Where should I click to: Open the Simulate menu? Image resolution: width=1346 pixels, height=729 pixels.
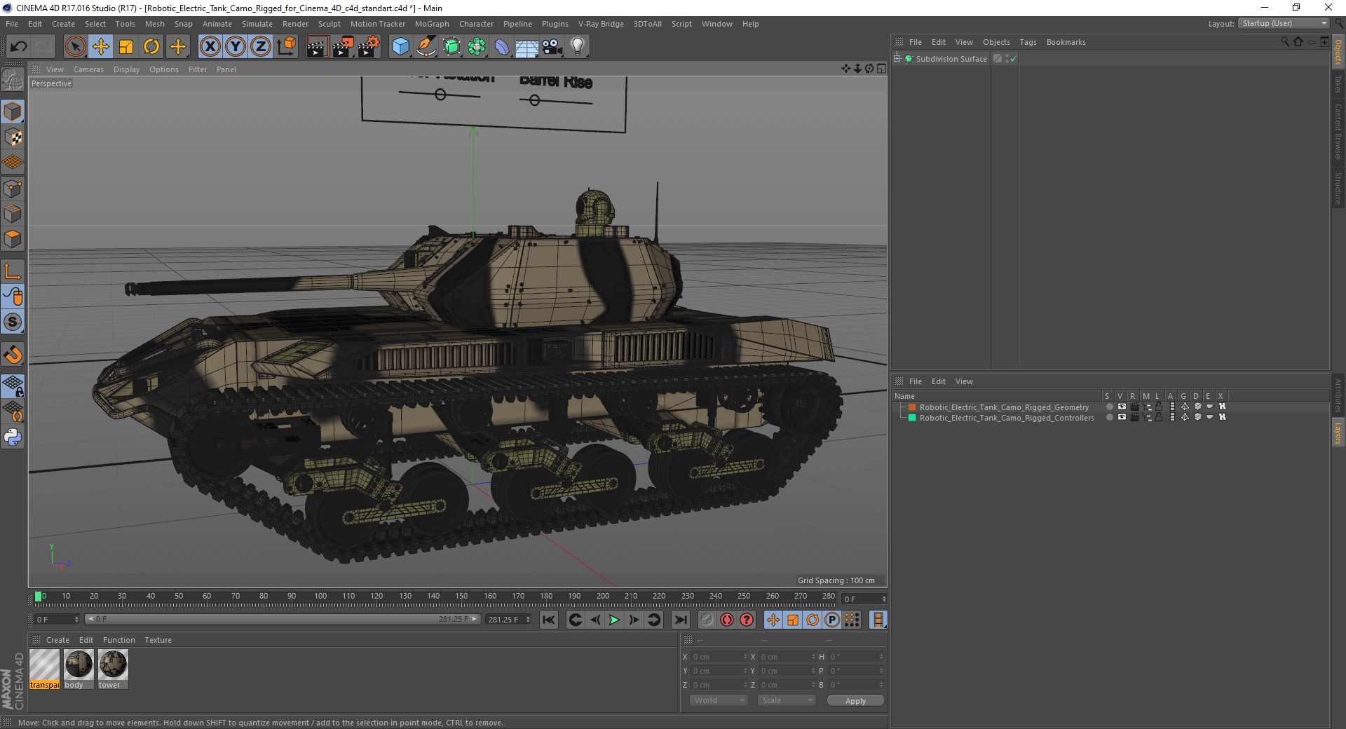[x=257, y=24]
